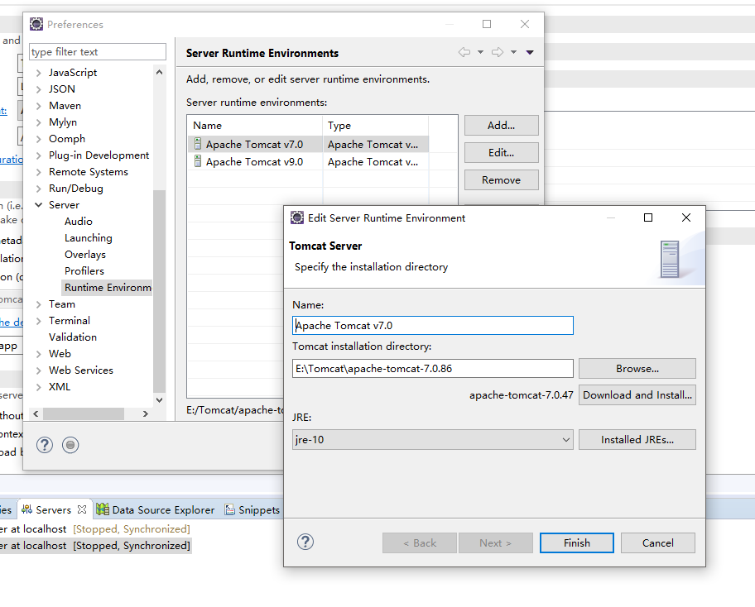Click the forward arrow in the Preferences header
755x607 pixels.
pyautogui.click(x=498, y=53)
